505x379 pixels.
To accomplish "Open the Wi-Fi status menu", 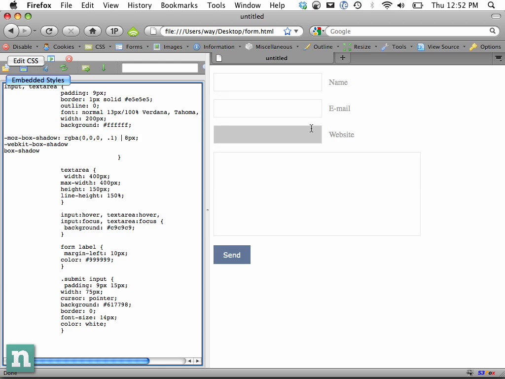I will (x=387, y=5).
